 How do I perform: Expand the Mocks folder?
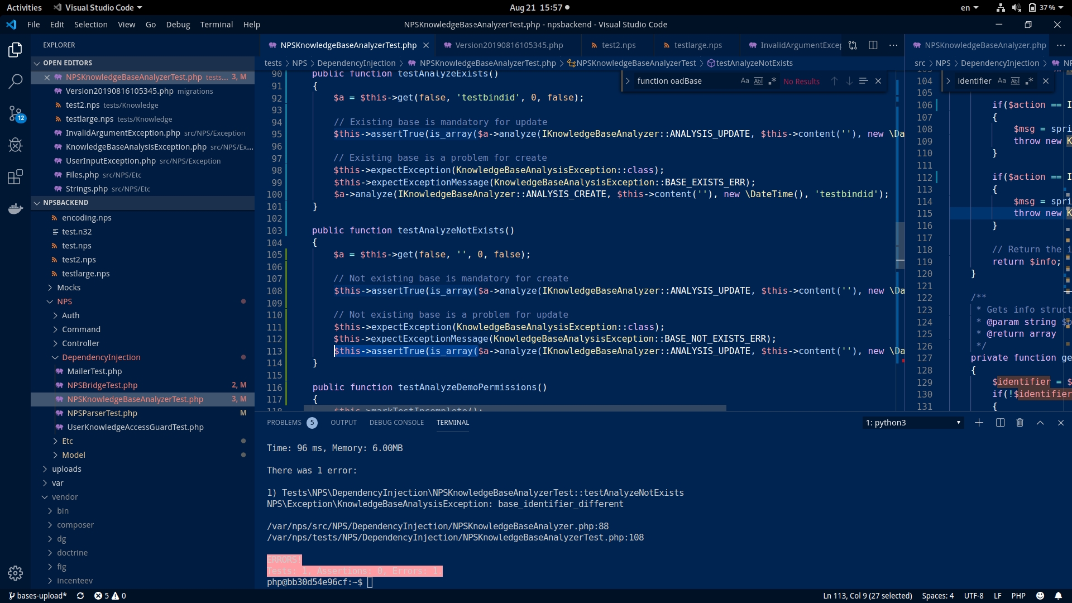[69, 288]
